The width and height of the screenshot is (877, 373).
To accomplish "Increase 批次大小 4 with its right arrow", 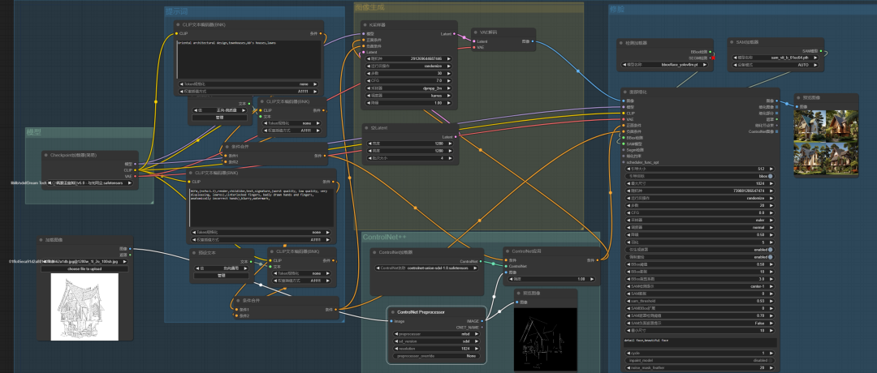I will tap(451, 159).
